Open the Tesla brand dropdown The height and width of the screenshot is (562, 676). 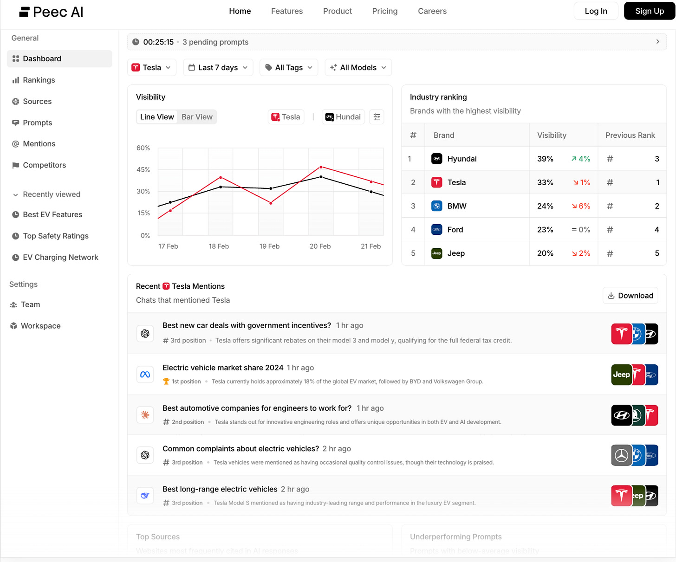[152, 68]
